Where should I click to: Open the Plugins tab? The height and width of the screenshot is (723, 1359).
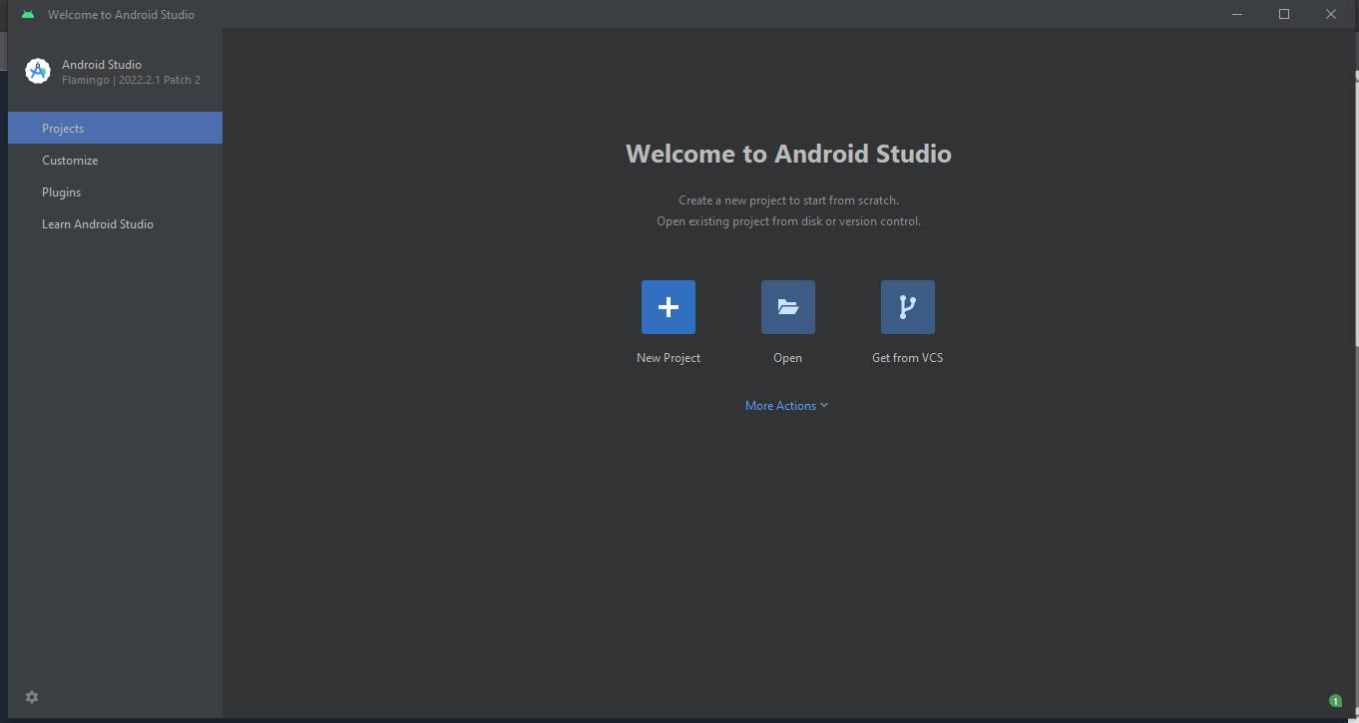pyautogui.click(x=115, y=191)
